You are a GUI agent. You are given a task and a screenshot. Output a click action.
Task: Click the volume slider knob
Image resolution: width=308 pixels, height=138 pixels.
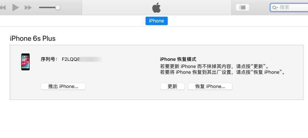click(58, 8)
